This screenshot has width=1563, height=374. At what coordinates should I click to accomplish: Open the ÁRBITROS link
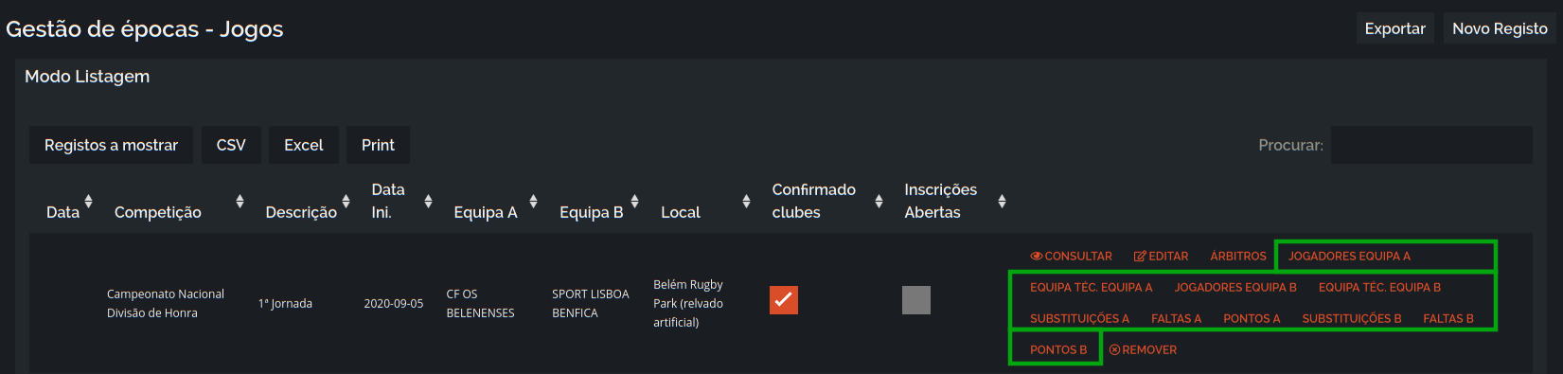pos(1238,257)
